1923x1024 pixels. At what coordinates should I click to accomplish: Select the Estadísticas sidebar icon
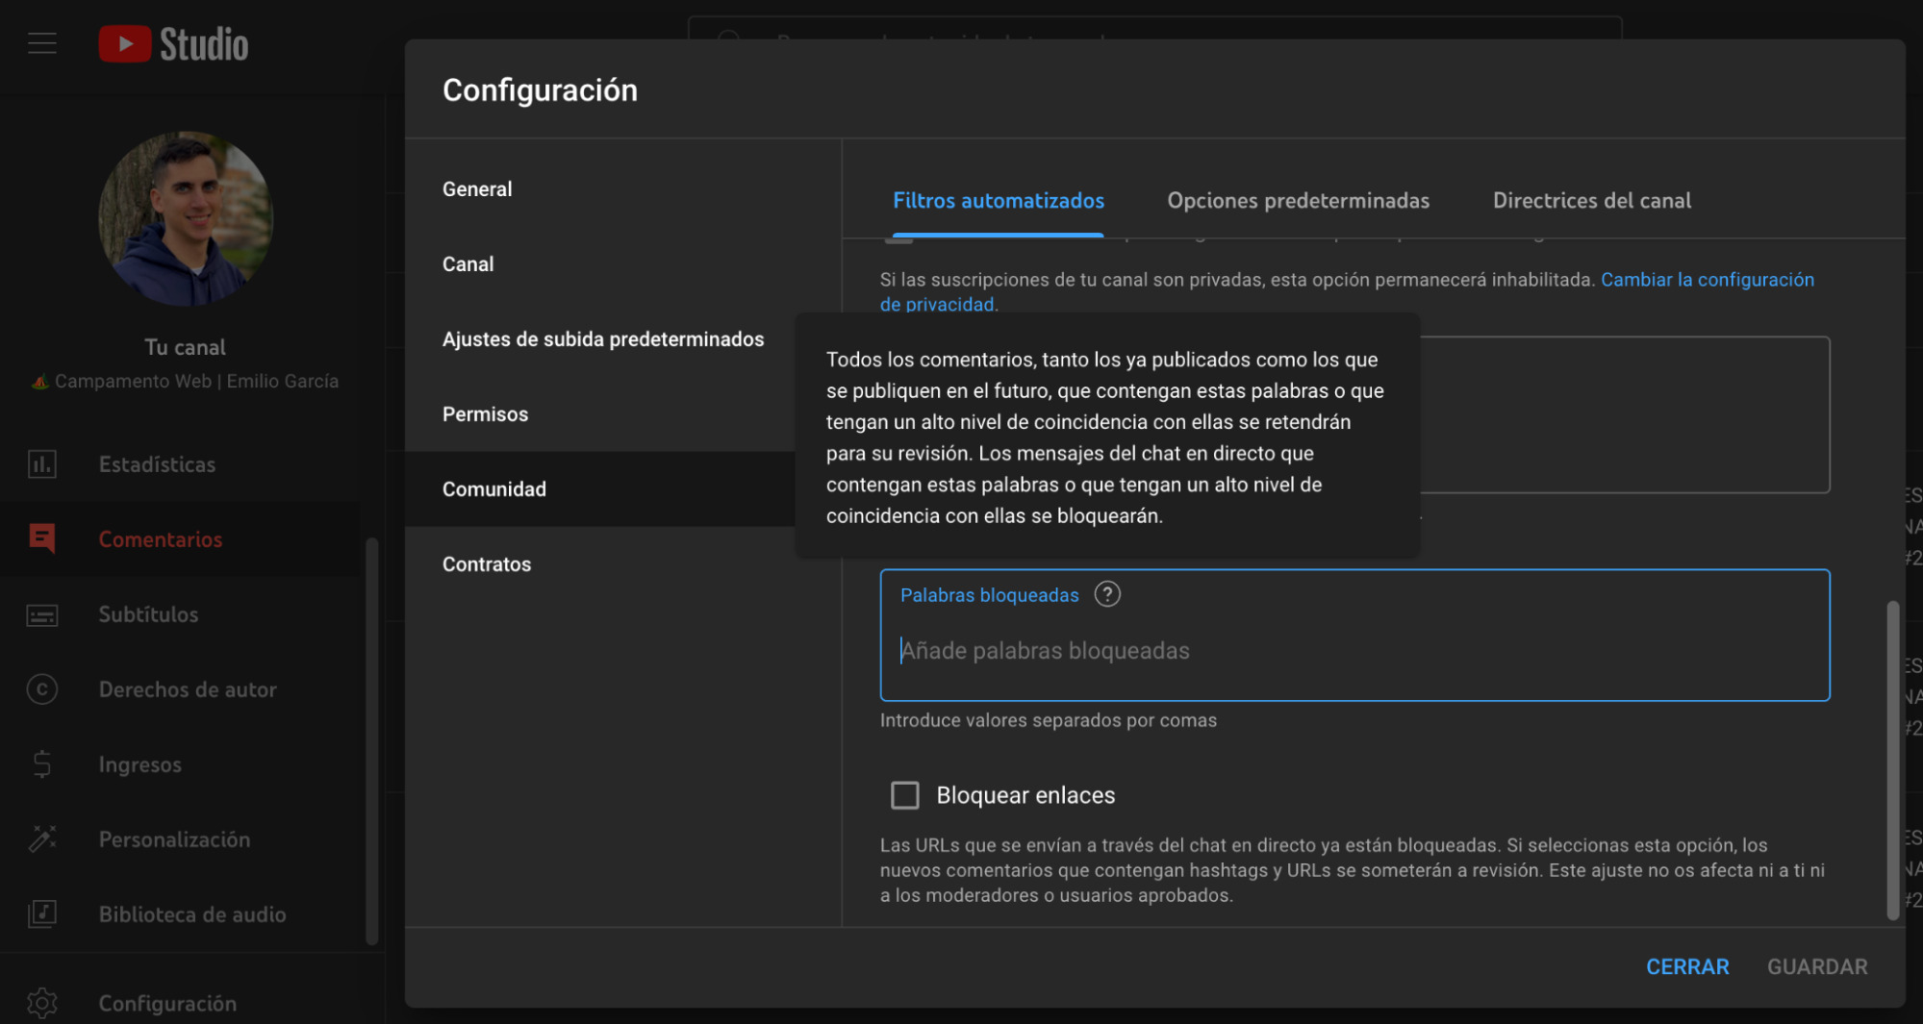point(42,463)
